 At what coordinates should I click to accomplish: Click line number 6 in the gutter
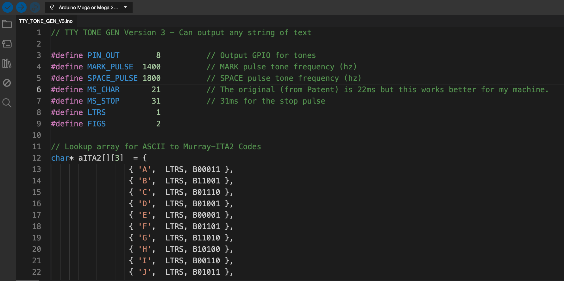pos(39,90)
